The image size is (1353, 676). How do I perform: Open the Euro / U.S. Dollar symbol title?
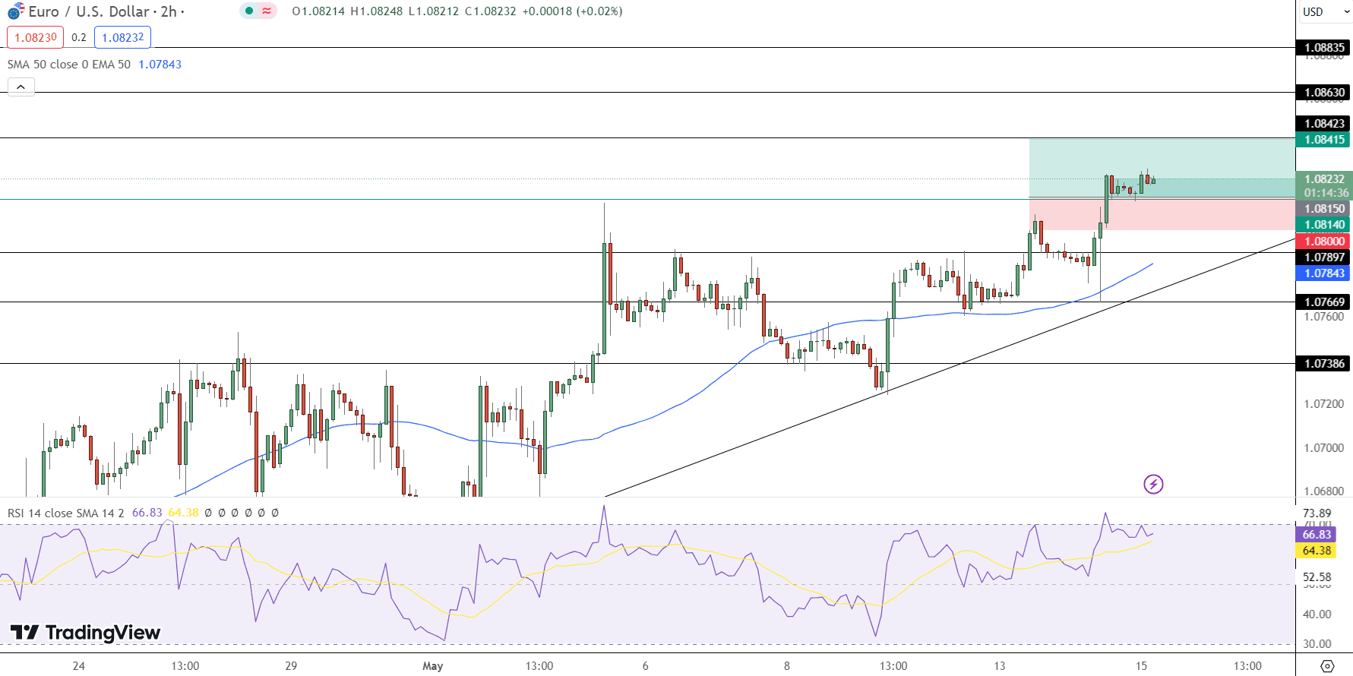pos(89,11)
